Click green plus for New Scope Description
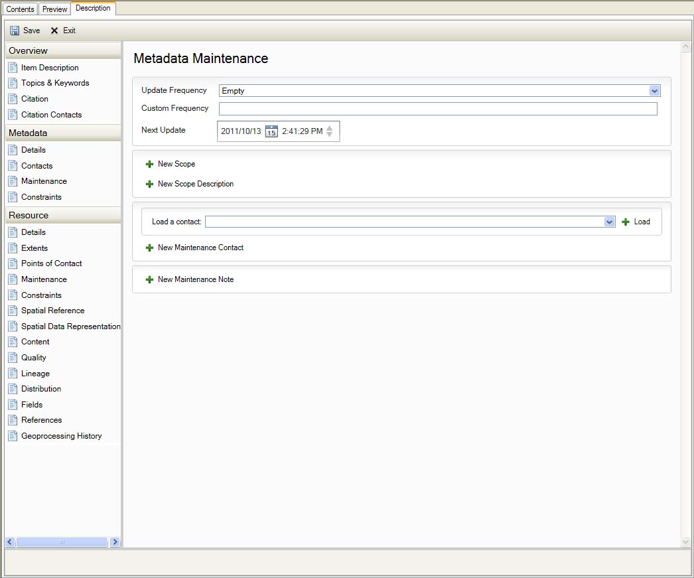 pos(149,184)
